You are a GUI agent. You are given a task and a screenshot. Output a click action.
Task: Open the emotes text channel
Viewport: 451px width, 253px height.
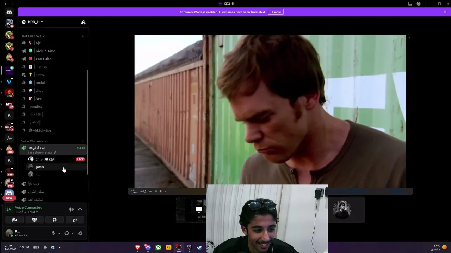point(53,106)
